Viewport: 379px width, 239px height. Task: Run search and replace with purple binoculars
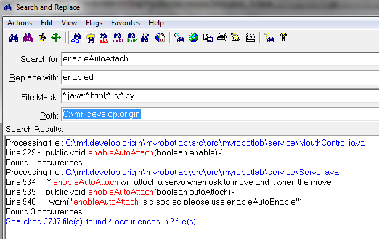point(28,37)
